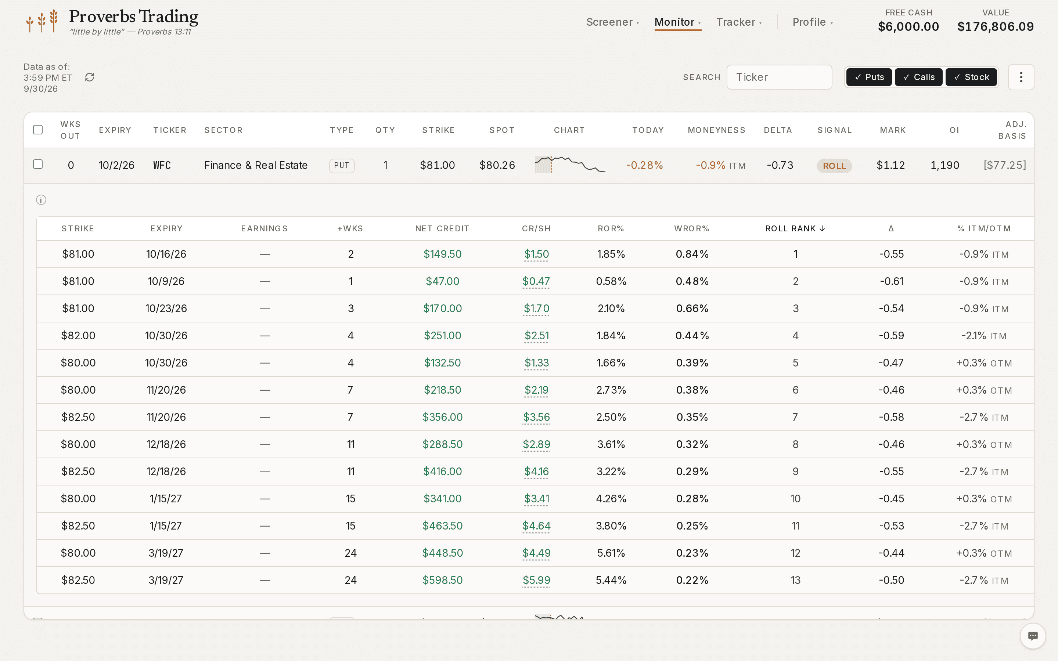The image size is (1058, 661).
Task: Open the chat support bubble icon
Action: pos(1033,636)
